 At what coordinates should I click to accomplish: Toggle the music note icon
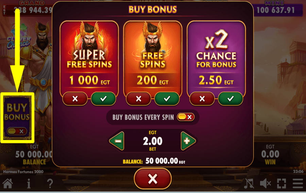click(249, 184)
